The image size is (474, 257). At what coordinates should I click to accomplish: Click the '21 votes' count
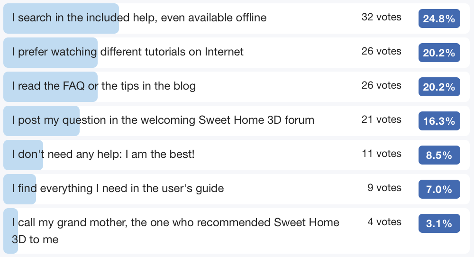click(x=381, y=119)
